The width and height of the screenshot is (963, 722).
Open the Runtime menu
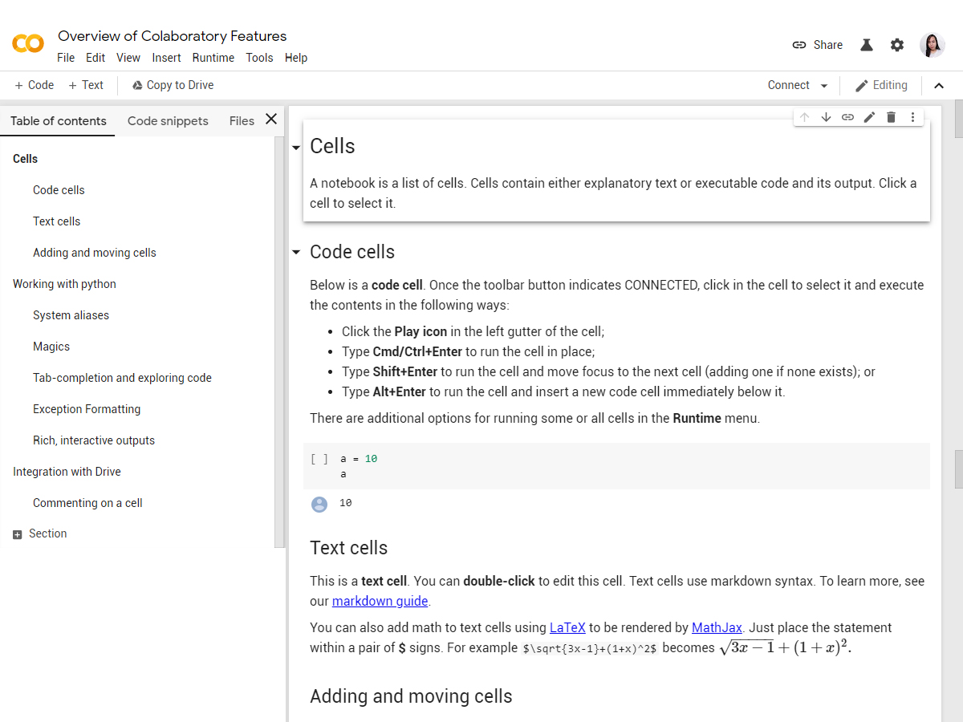coord(213,57)
